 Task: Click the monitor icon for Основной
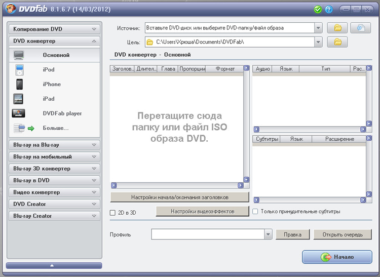pos(19,55)
